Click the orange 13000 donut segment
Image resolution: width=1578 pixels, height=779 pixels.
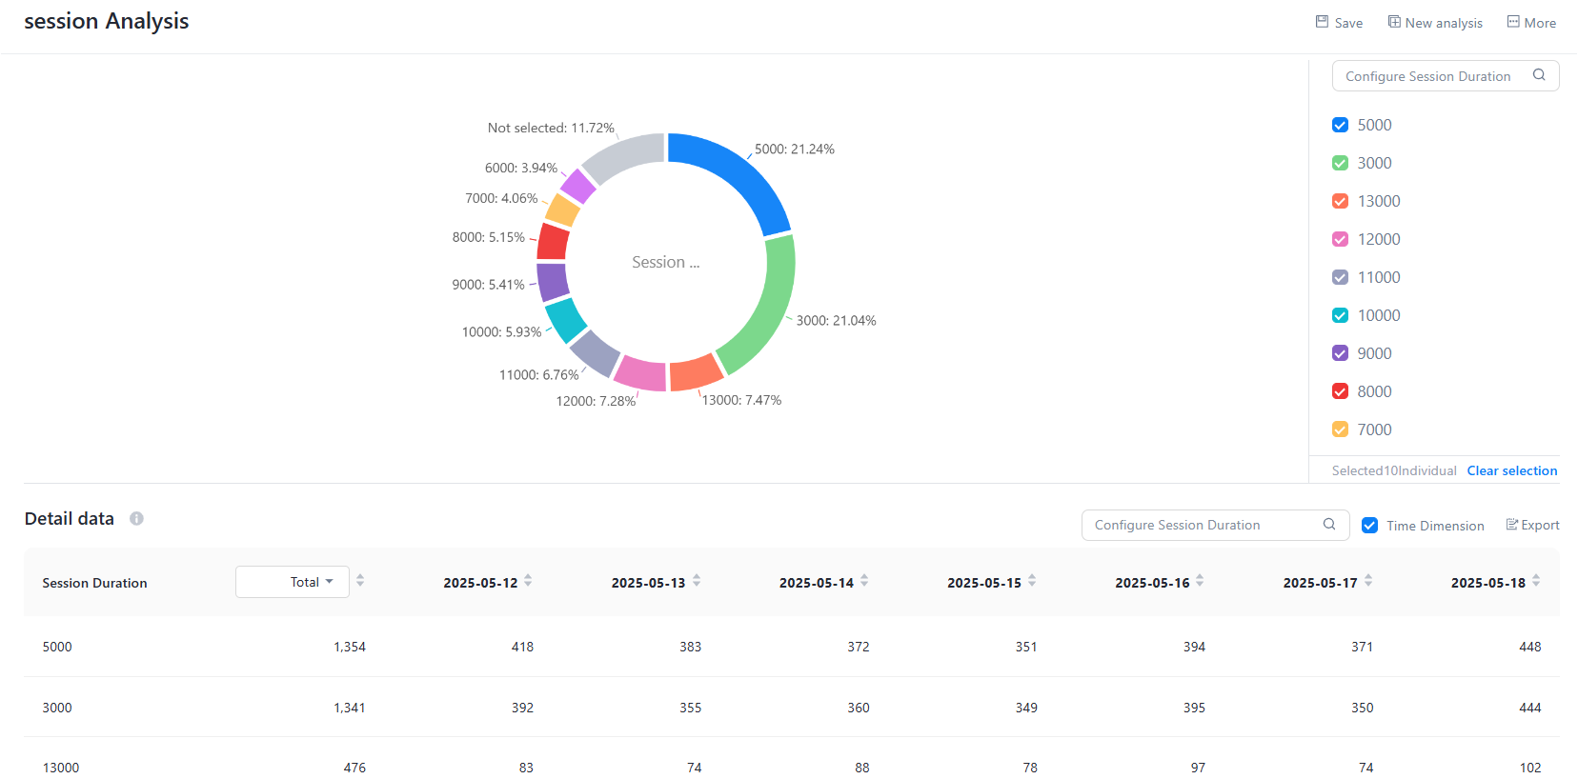tap(696, 372)
